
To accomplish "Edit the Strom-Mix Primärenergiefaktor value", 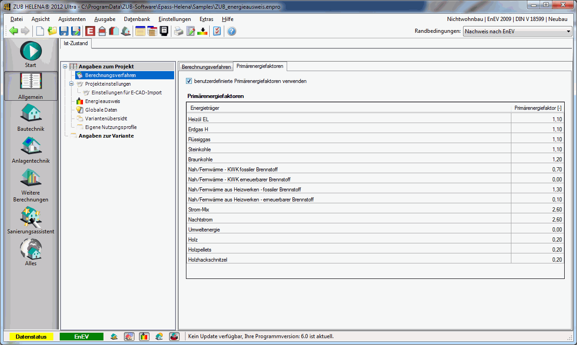I will (538, 210).
